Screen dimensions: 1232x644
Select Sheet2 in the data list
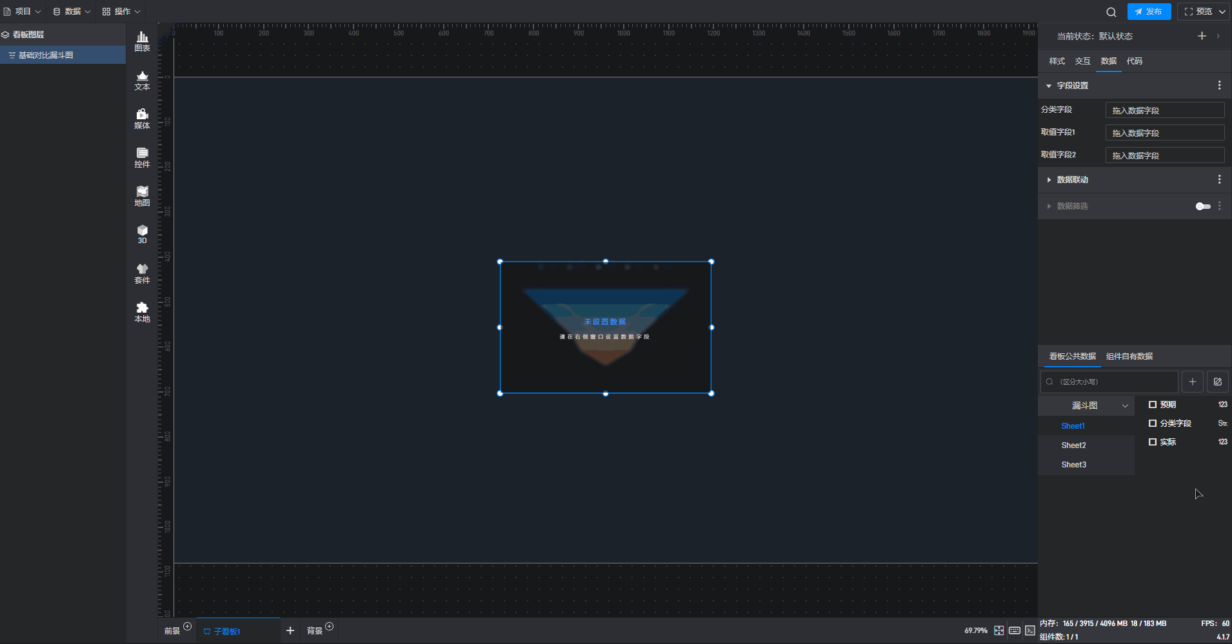pos(1073,445)
